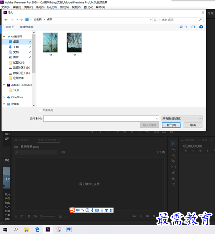Open recent locations dropdown arrow
Viewport: 215px width, 234px height.
(x=17, y=19)
